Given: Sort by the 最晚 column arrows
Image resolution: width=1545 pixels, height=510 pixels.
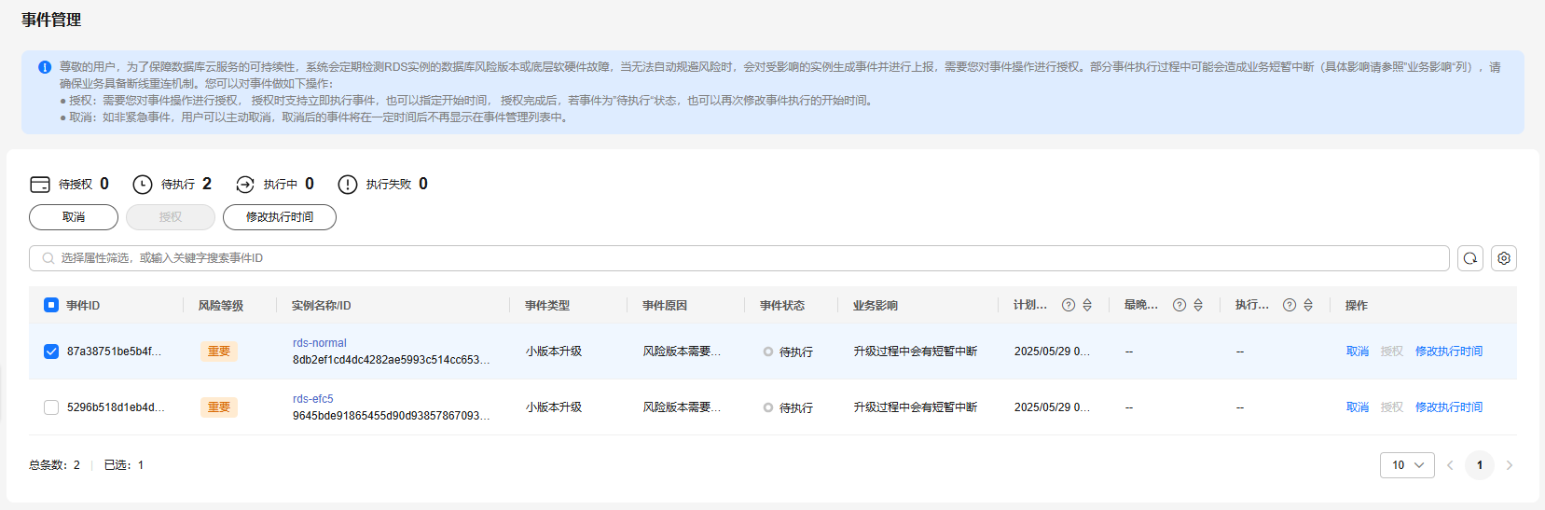Looking at the screenshot, I should [1198, 305].
